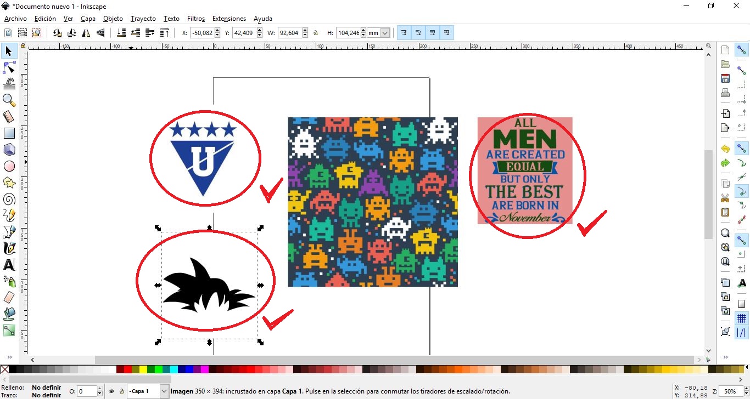
Task: Undo last action with yellow arrow
Action: pos(725,149)
